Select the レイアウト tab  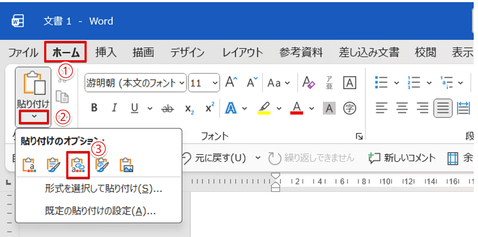click(x=242, y=53)
